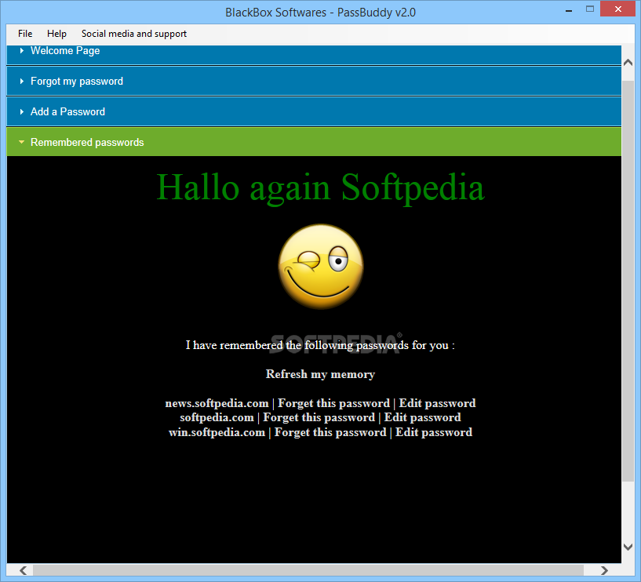Click the Remembered passwords down arrow
The height and width of the screenshot is (582, 641).
tap(22, 142)
